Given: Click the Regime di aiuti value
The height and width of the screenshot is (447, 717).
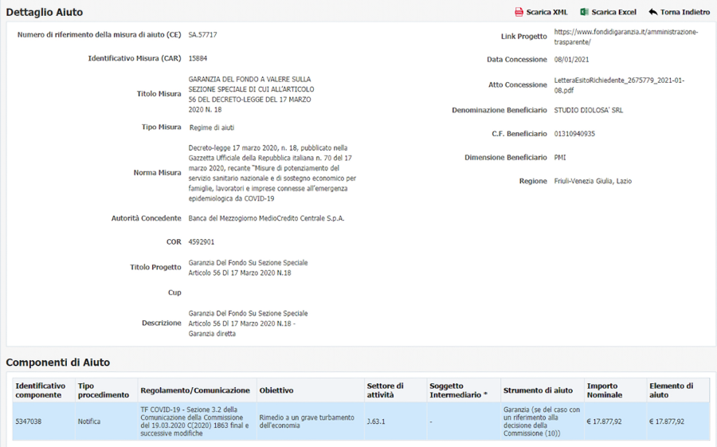Looking at the screenshot, I should pos(212,127).
